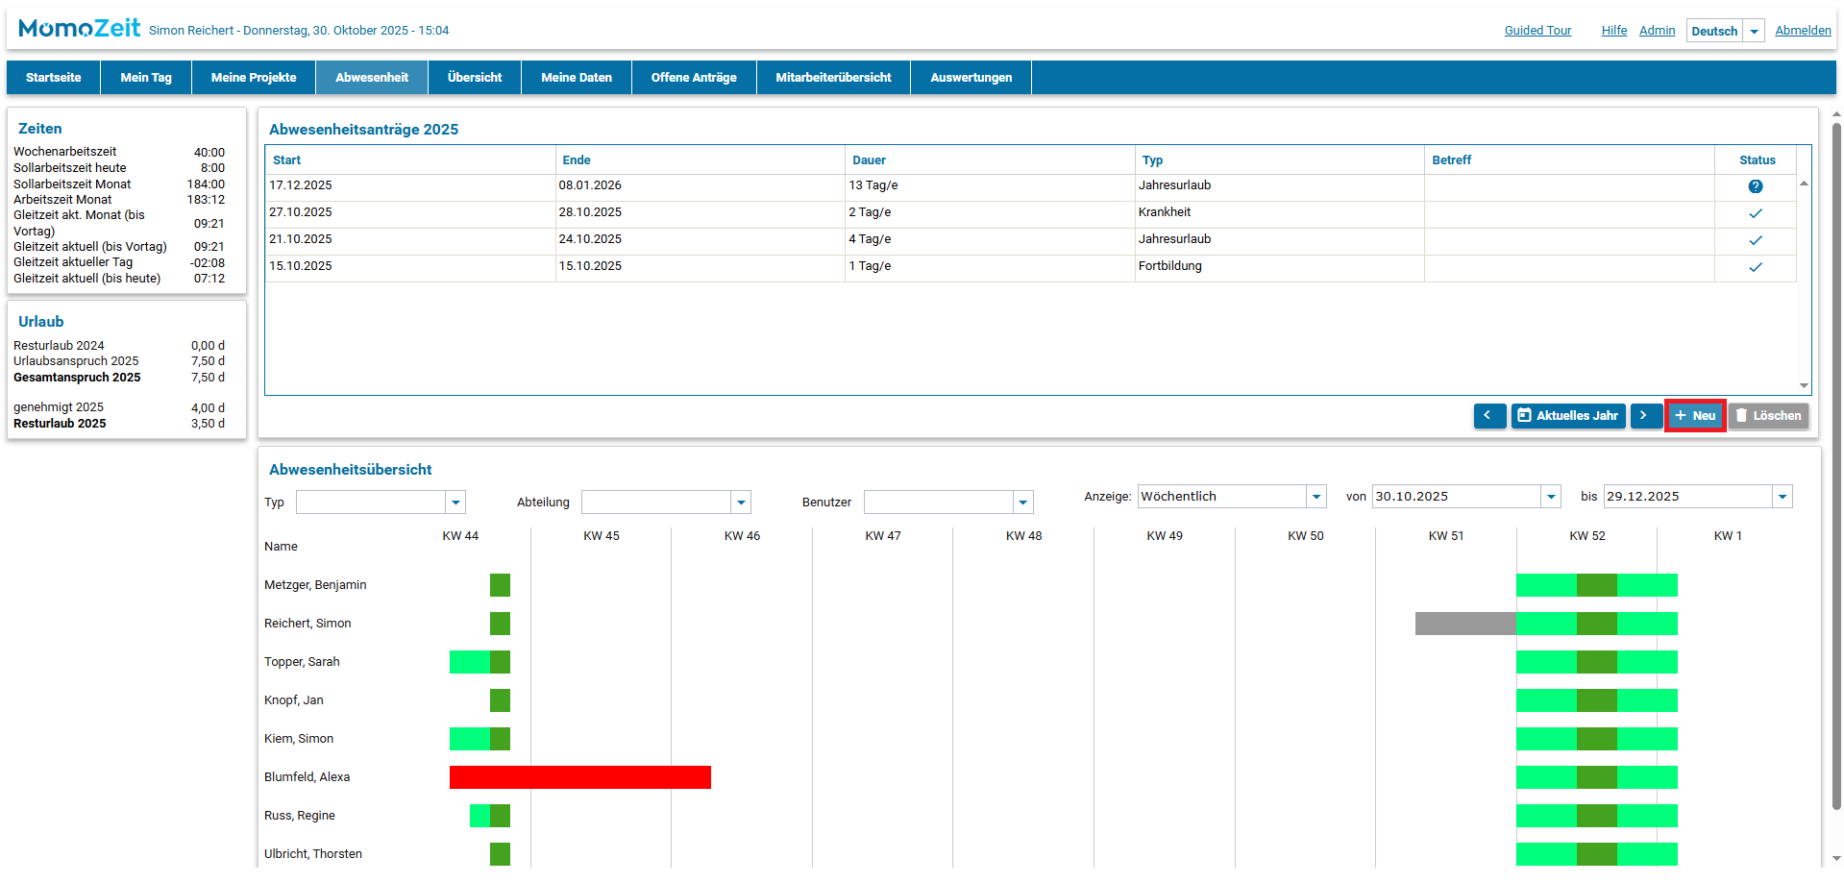Expand the Benutzer dropdown
This screenshot has height=883, width=1844.
click(x=1023, y=503)
